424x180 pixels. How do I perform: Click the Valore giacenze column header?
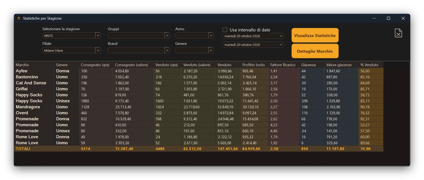point(339,65)
